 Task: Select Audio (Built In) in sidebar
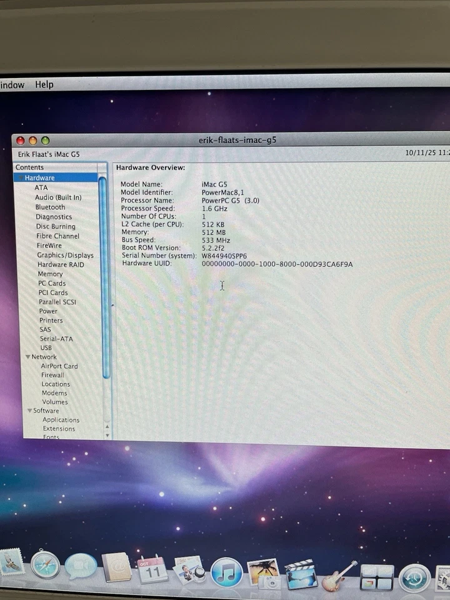point(58,197)
